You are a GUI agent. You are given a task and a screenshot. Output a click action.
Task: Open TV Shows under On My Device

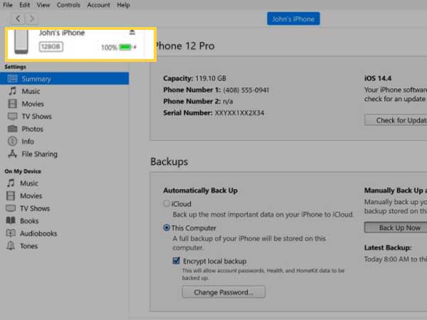[x=35, y=208]
